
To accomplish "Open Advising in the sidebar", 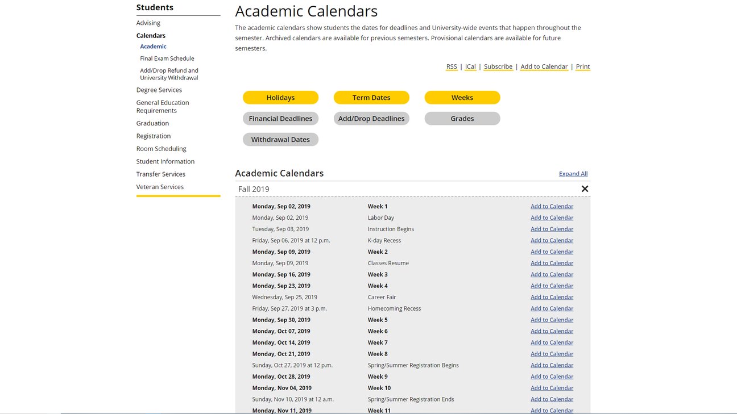I will coord(148,23).
